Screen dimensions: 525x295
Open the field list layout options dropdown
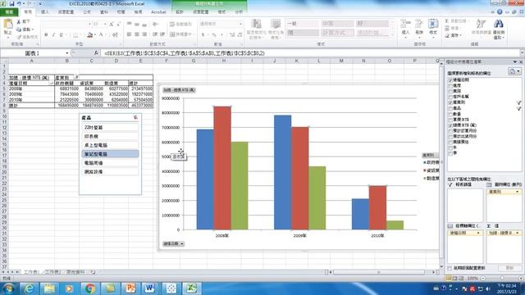[514, 71]
